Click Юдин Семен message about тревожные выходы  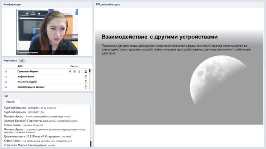pyautogui.click(x=38, y=141)
